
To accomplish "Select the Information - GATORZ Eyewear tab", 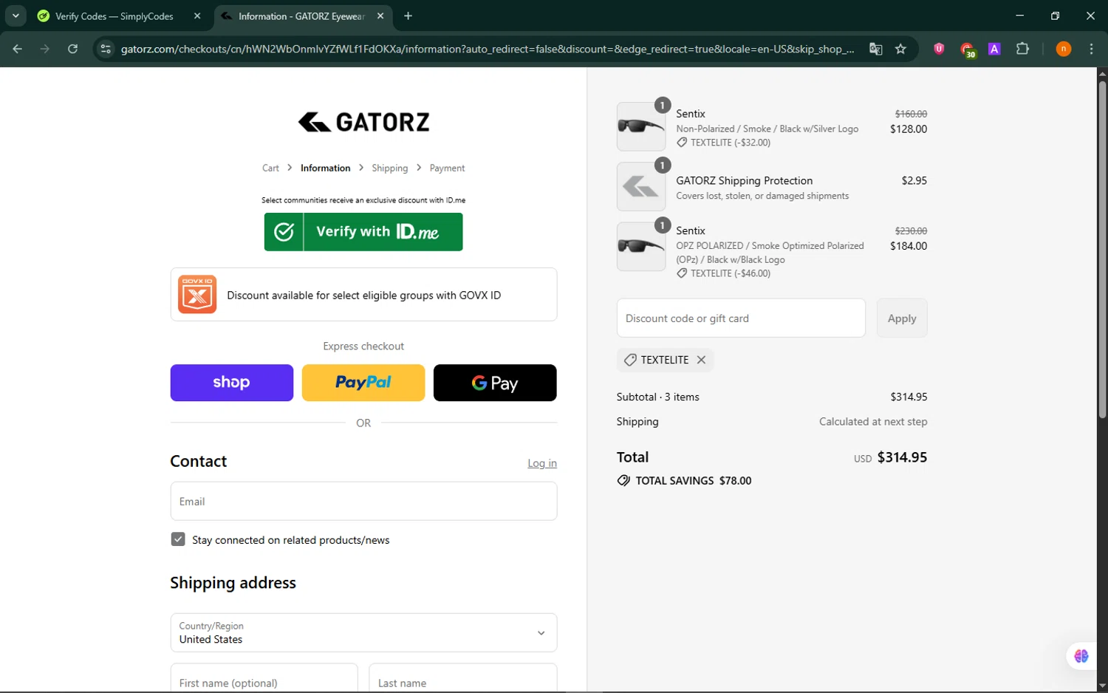I will click(x=301, y=16).
